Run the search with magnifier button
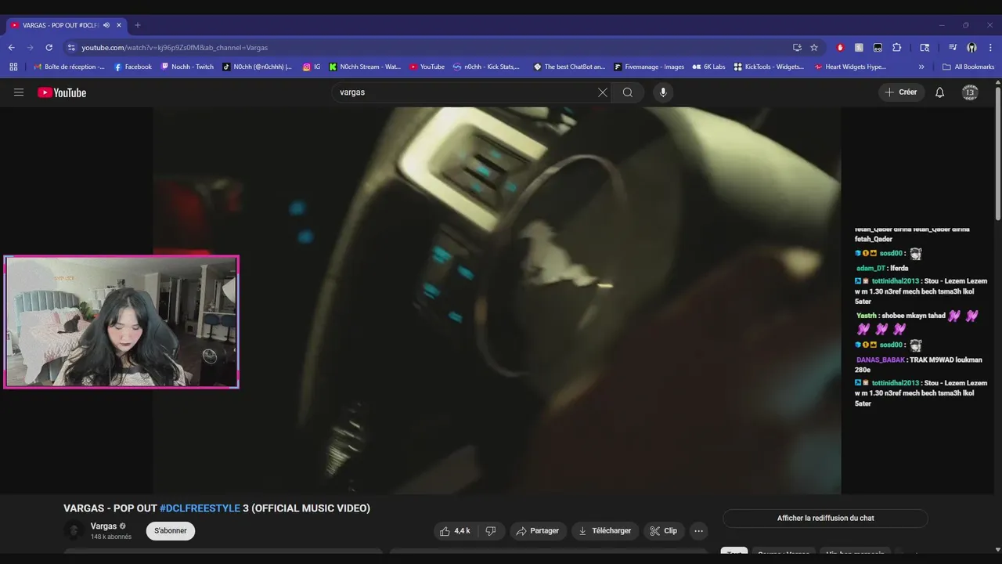Screen dimensions: 1002x564 click(x=628, y=92)
